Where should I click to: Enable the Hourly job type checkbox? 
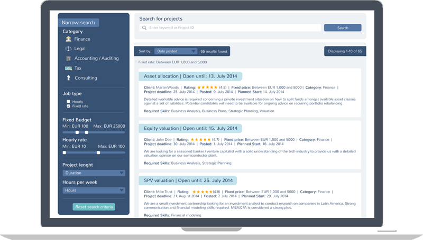(x=68, y=101)
